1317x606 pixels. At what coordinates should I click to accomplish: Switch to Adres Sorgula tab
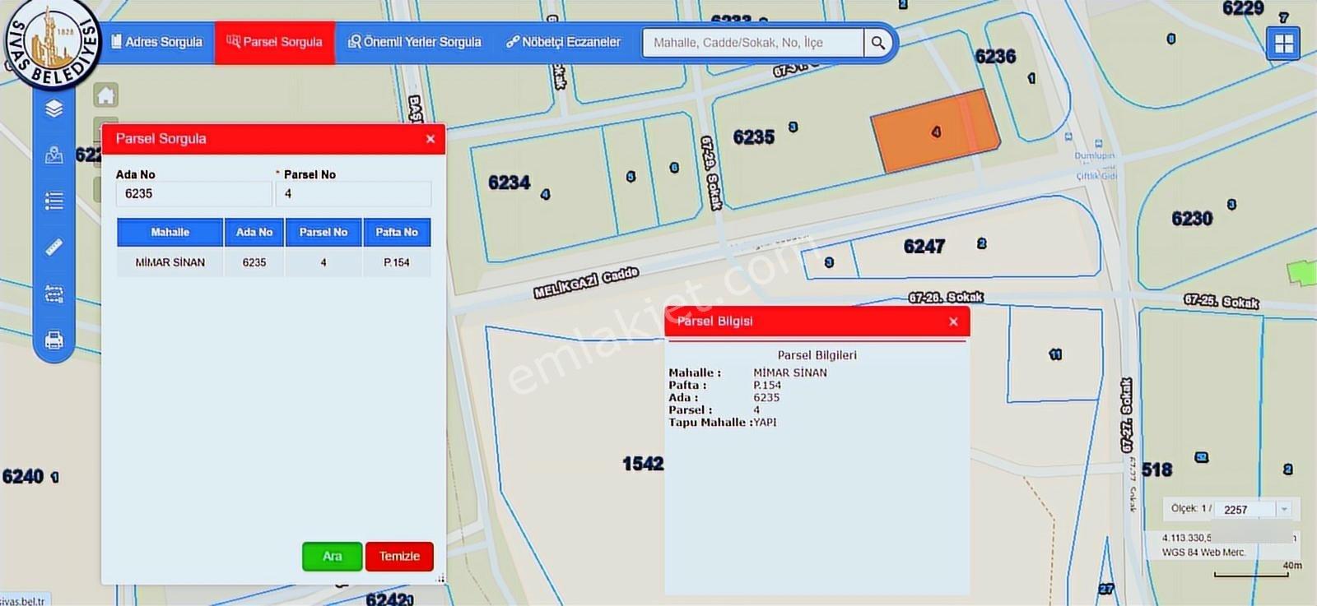pos(157,42)
